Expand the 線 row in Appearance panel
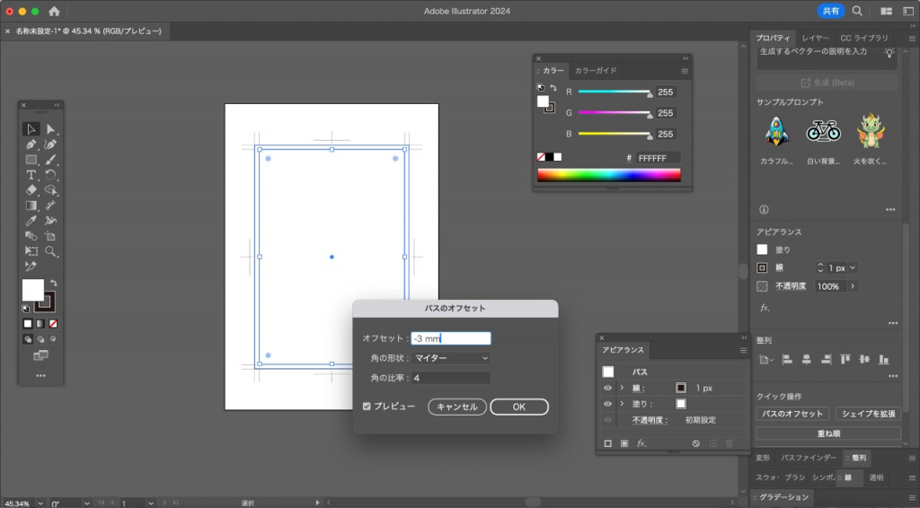Viewport: 920px width, 508px height. (622, 388)
